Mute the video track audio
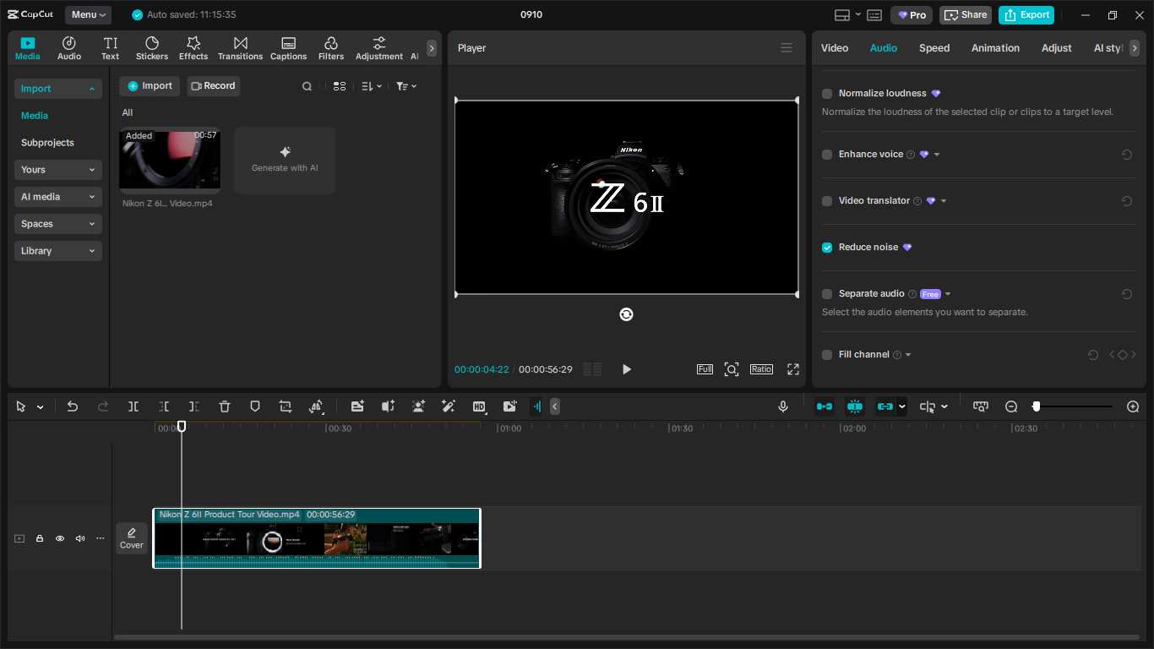This screenshot has height=649, width=1154. 79,538
